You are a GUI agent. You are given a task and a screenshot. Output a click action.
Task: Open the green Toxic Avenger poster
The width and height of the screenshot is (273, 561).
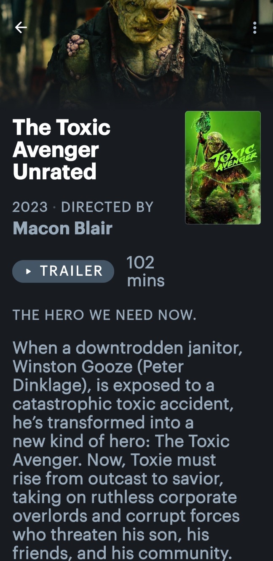[223, 168]
